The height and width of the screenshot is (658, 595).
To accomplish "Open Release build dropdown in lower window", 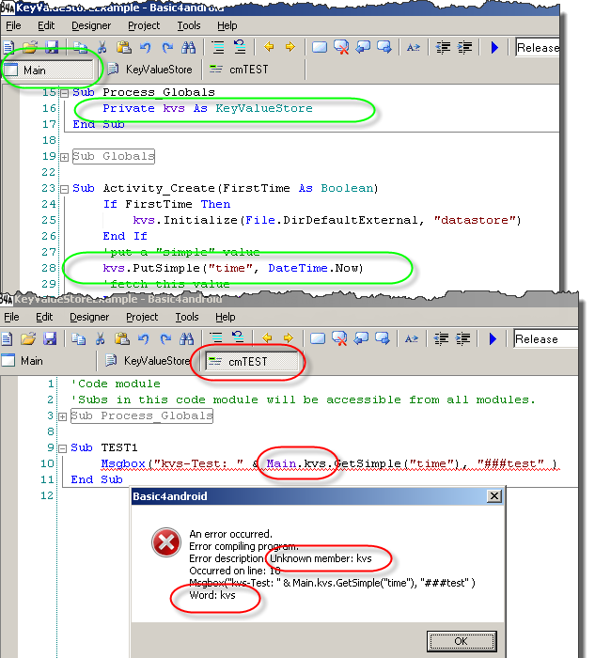I will tap(545, 338).
